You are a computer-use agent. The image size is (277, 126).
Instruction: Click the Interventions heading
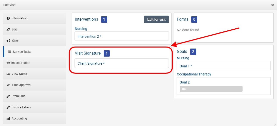86,19
